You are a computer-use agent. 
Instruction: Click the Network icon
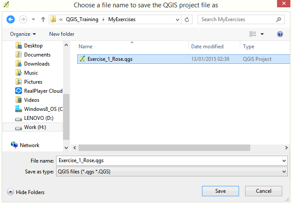[14, 145]
